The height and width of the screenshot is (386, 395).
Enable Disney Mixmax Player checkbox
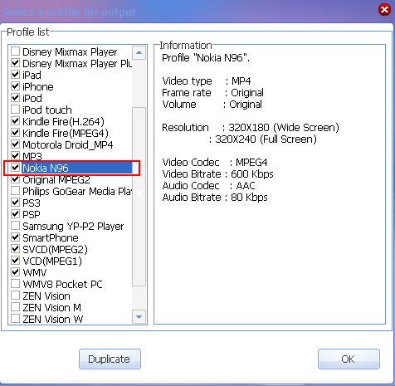15,51
